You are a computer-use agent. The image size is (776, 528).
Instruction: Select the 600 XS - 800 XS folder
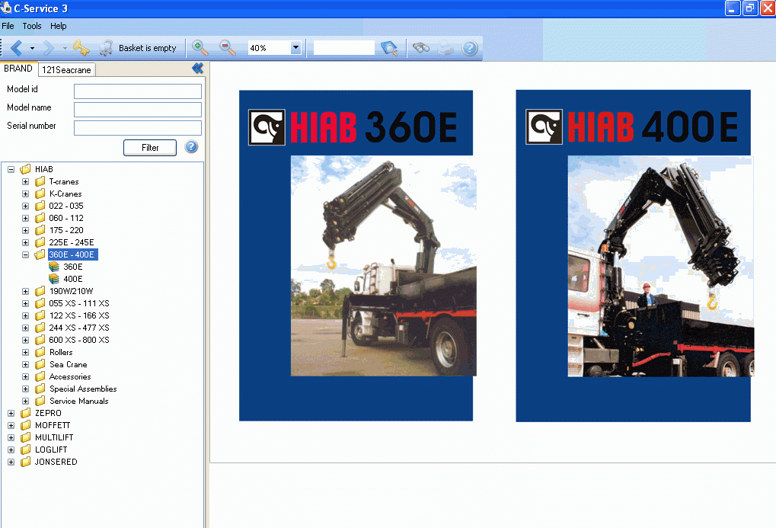point(78,340)
